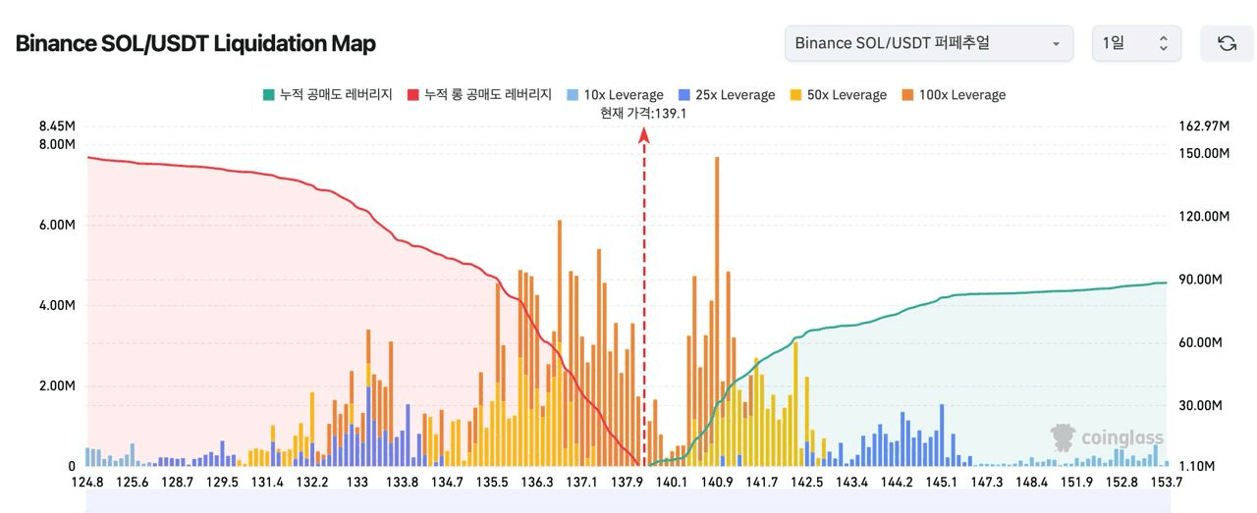Image resolution: width=1257 pixels, height=513 pixels.
Task: Click the range slider strip below the chart
Action: tap(627, 502)
